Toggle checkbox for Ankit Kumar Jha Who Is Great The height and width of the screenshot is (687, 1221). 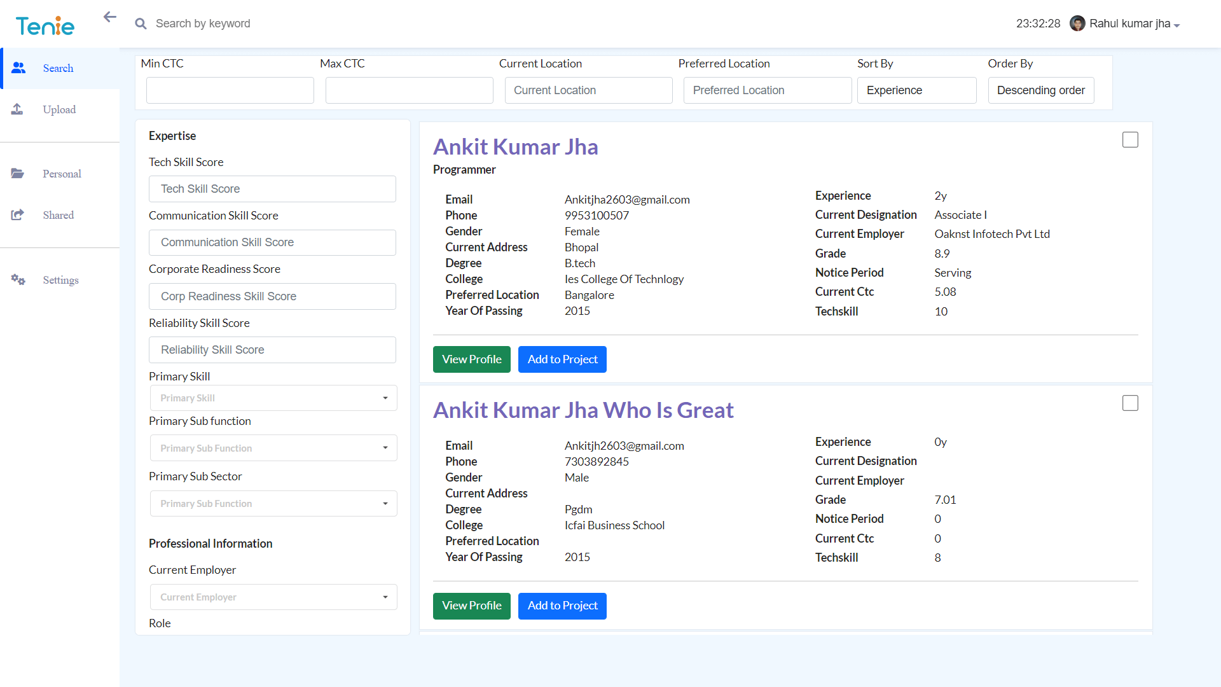pos(1131,403)
